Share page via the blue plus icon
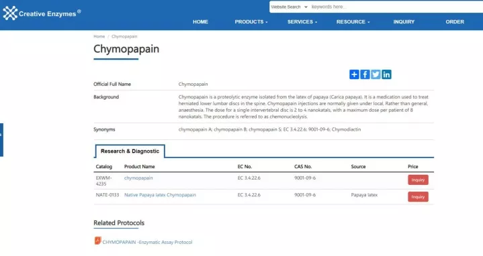 coord(354,74)
